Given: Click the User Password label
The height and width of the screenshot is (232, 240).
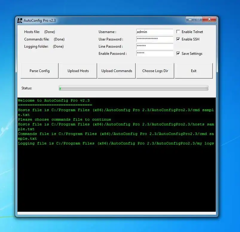Looking at the screenshot, I should coord(111,39).
